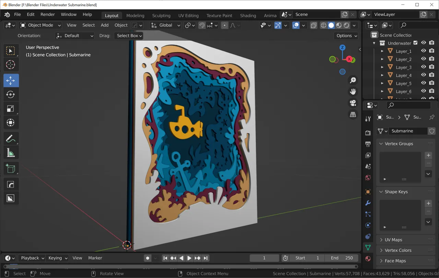Open the timeline Playback menu
The width and height of the screenshot is (439, 278).
(32, 258)
